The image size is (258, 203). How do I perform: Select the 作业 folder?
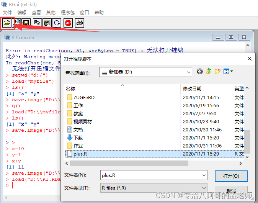coord(75,146)
